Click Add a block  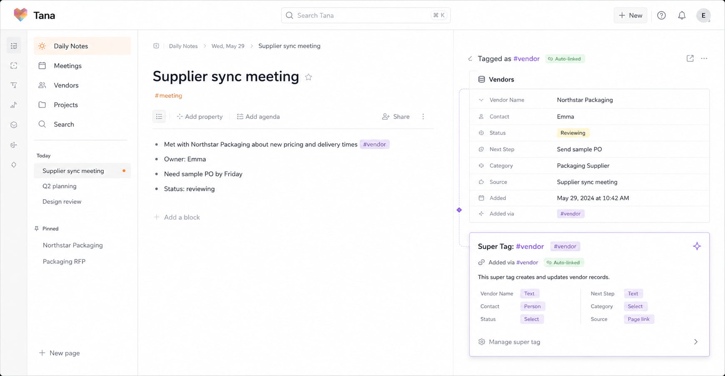(177, 217)
